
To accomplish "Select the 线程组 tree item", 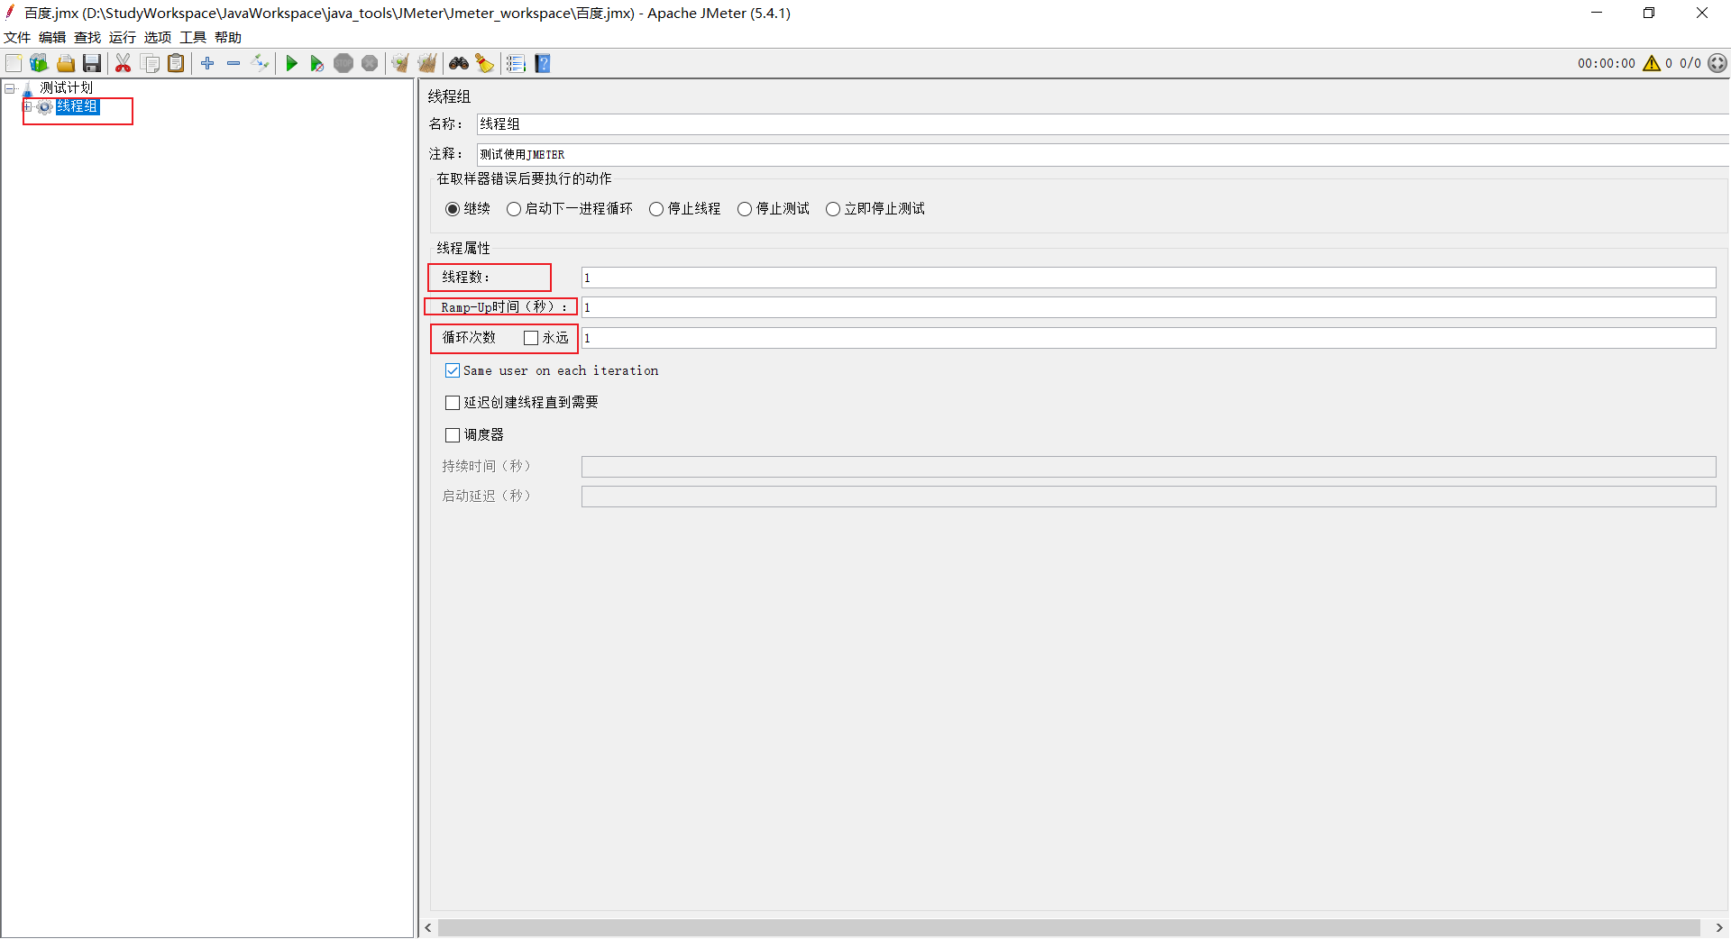I will coord(78,107).
